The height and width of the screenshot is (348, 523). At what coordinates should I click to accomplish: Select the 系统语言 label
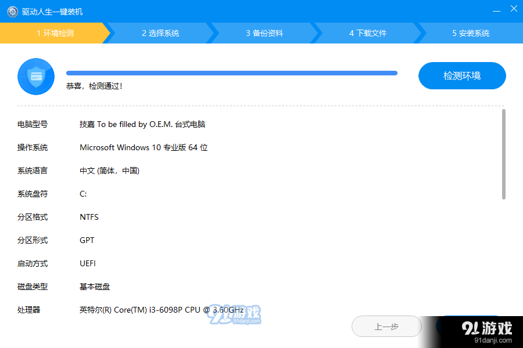coord(33,171)
